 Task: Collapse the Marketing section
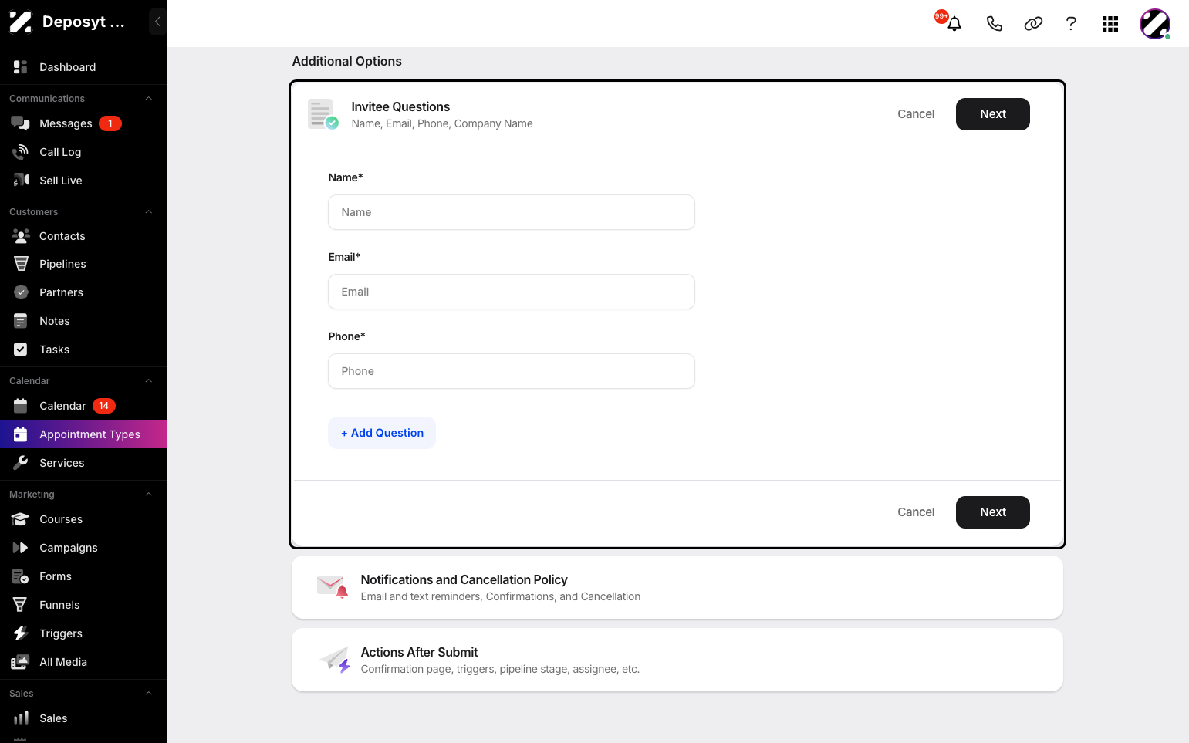point(149,495)
